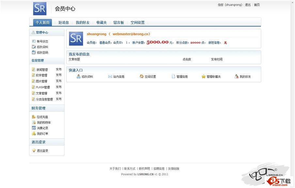Screen dimensions: 295x188
Task: Open 我的购物车 in the sidebar
Action: click(x=44, y=123)
